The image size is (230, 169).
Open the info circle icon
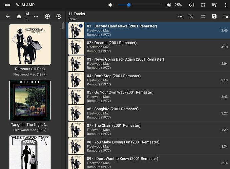192,5
